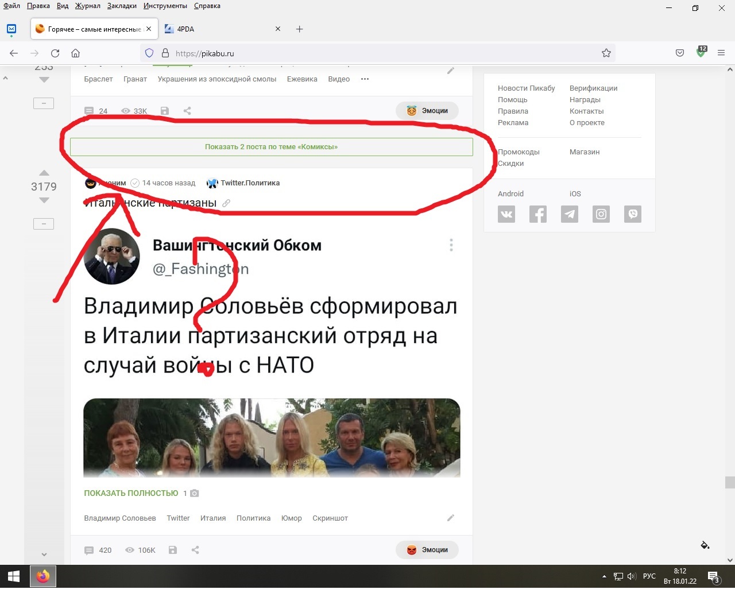Open the Файл menu

coord(12,6)
